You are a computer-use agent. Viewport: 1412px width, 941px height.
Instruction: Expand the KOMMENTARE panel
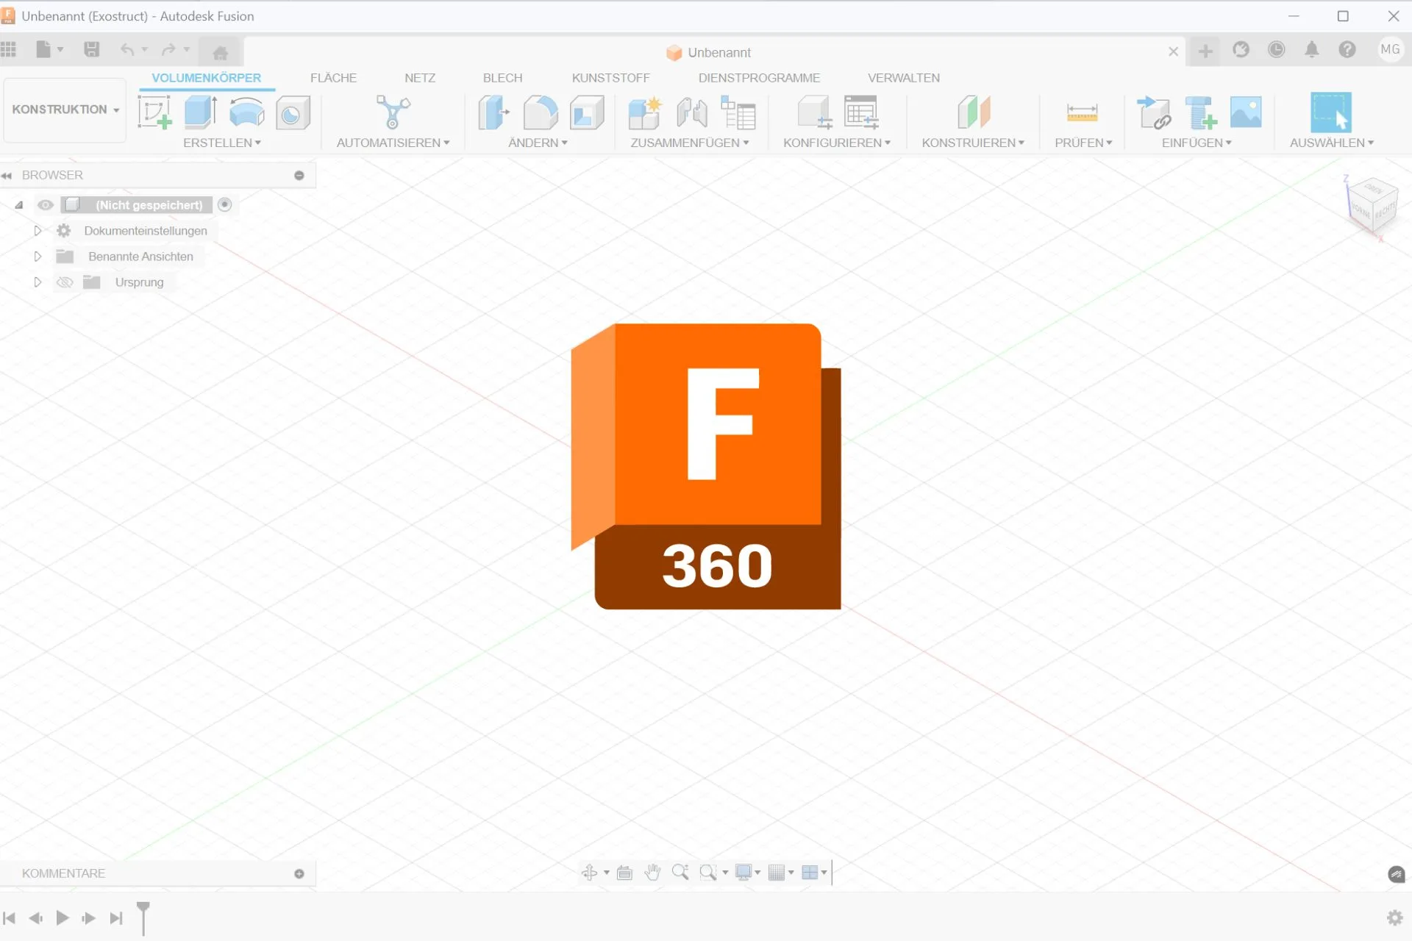(x=299, y=874)
